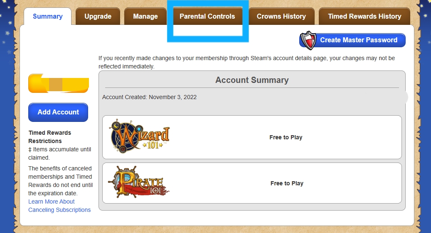431x233 pixels.
Task: Click the yellow account name badge
Action: [59, 83]
